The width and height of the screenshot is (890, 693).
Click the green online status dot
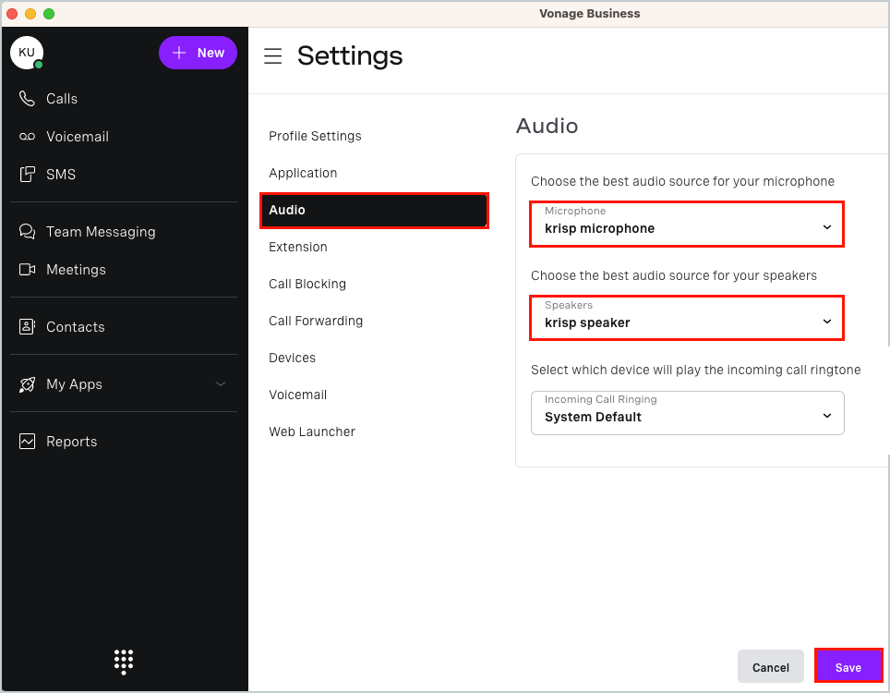pos(39,65)
